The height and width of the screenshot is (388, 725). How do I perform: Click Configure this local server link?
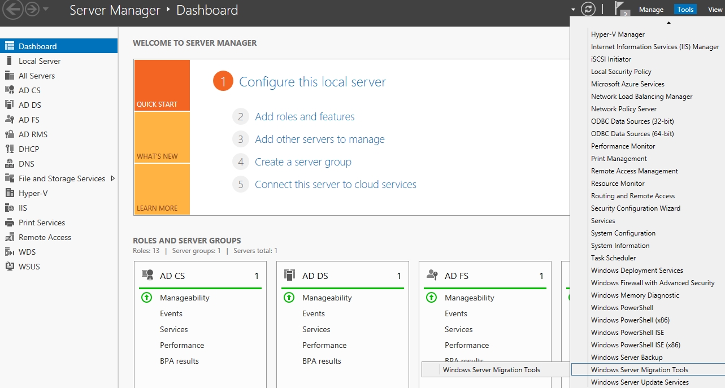312,82
